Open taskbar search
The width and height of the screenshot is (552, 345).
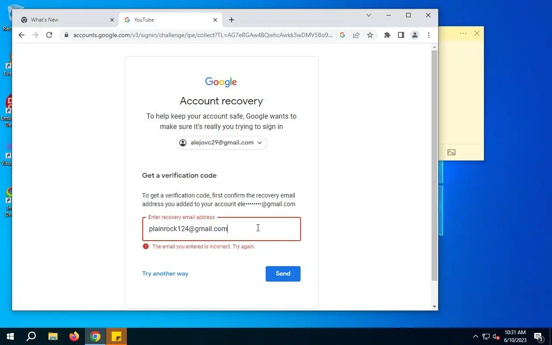(x=31, y=336)
